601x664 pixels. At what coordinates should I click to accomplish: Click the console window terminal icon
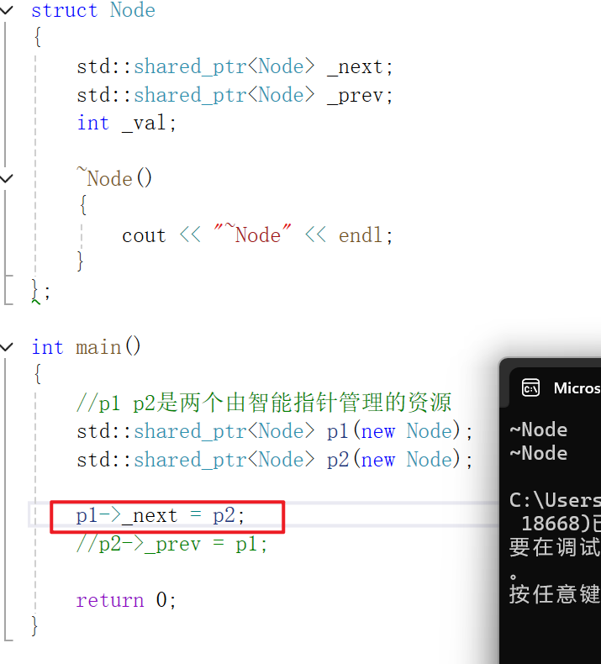point(530,387)
